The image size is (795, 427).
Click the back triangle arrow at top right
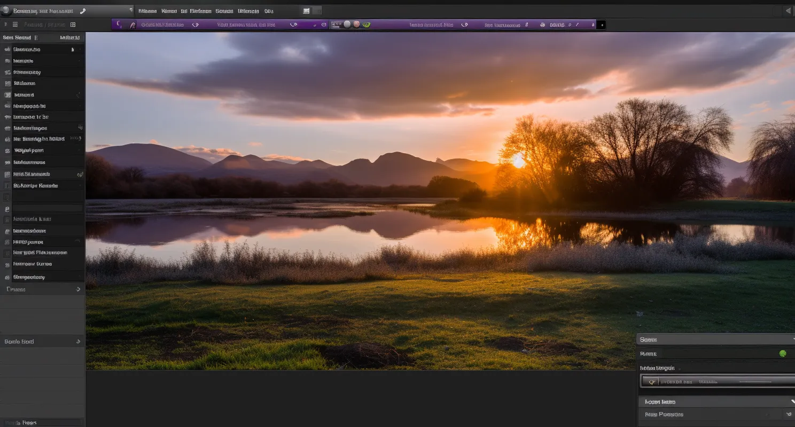tap(789, 11)
